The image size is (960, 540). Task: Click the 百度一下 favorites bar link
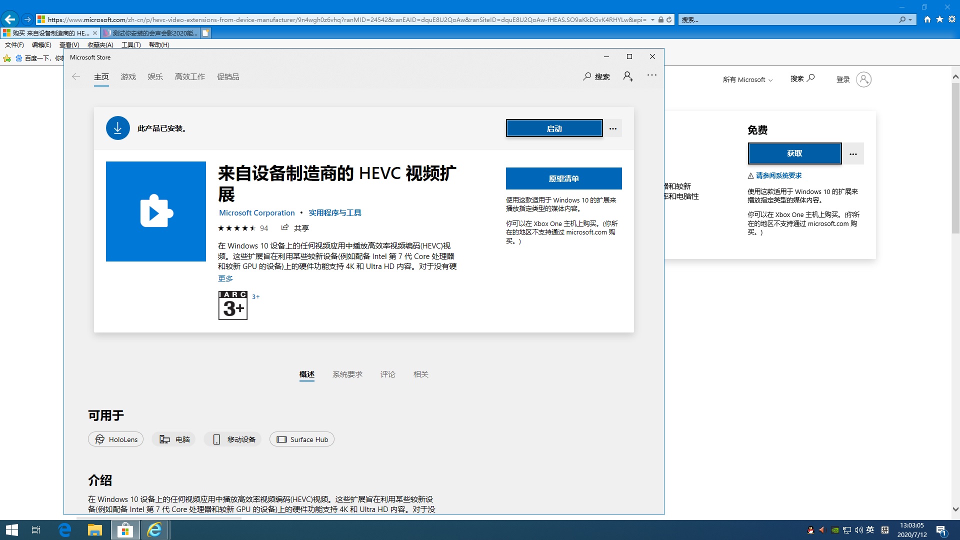pos(39,58)
